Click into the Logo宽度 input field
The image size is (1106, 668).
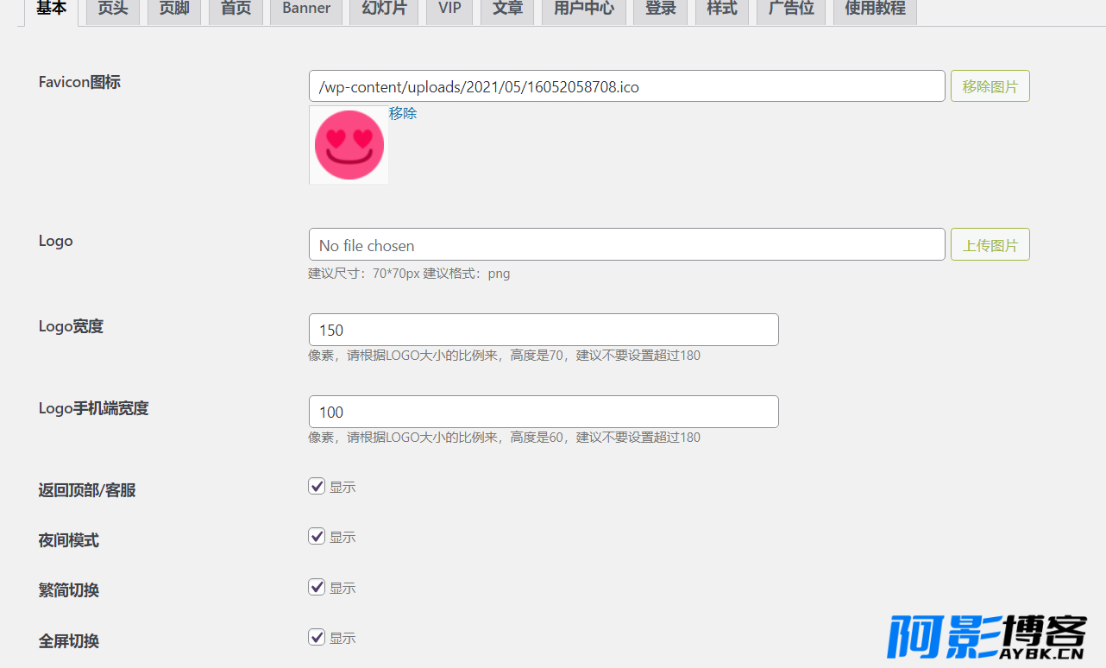[544, 330]
